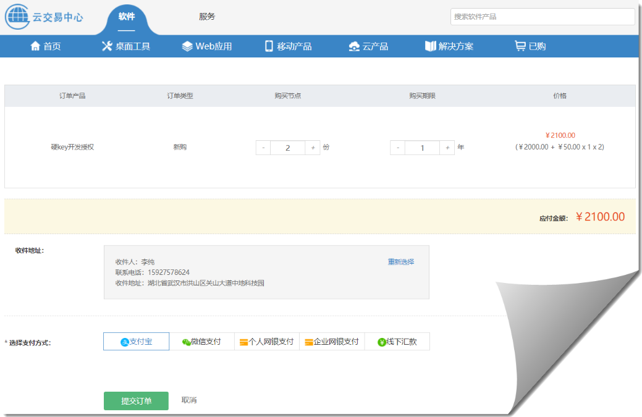Click the WeChat pay logo icon
The width and height of the screenshot is (642, 417).
(186, 342)
